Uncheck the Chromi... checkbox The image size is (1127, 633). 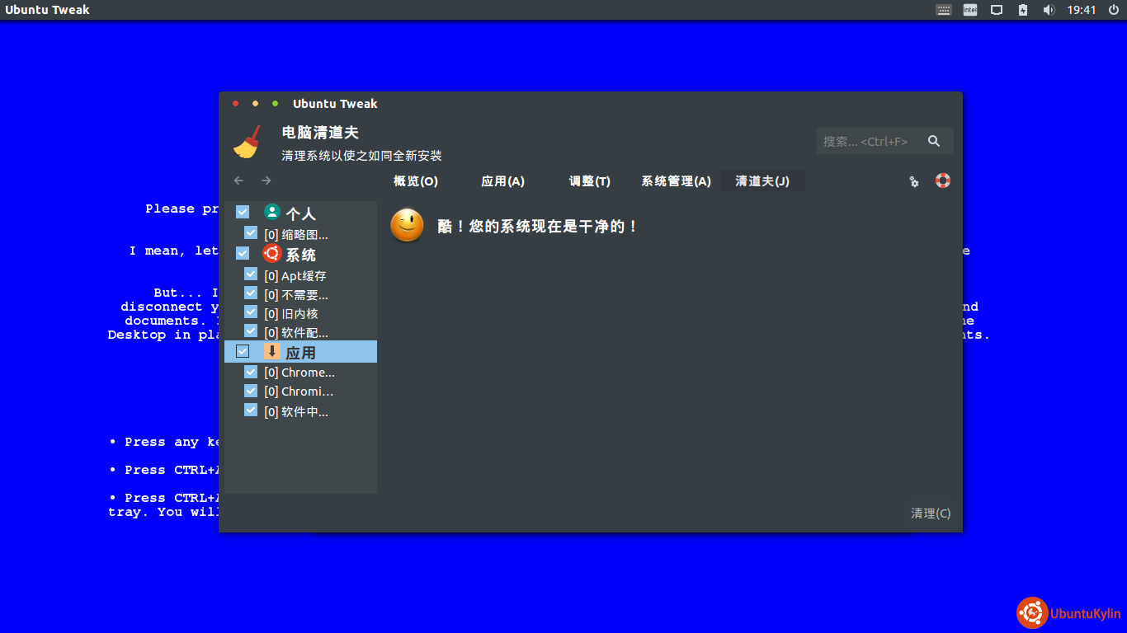click(251, 391)
